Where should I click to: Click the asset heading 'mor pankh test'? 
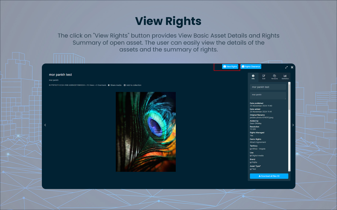[60, 75]
